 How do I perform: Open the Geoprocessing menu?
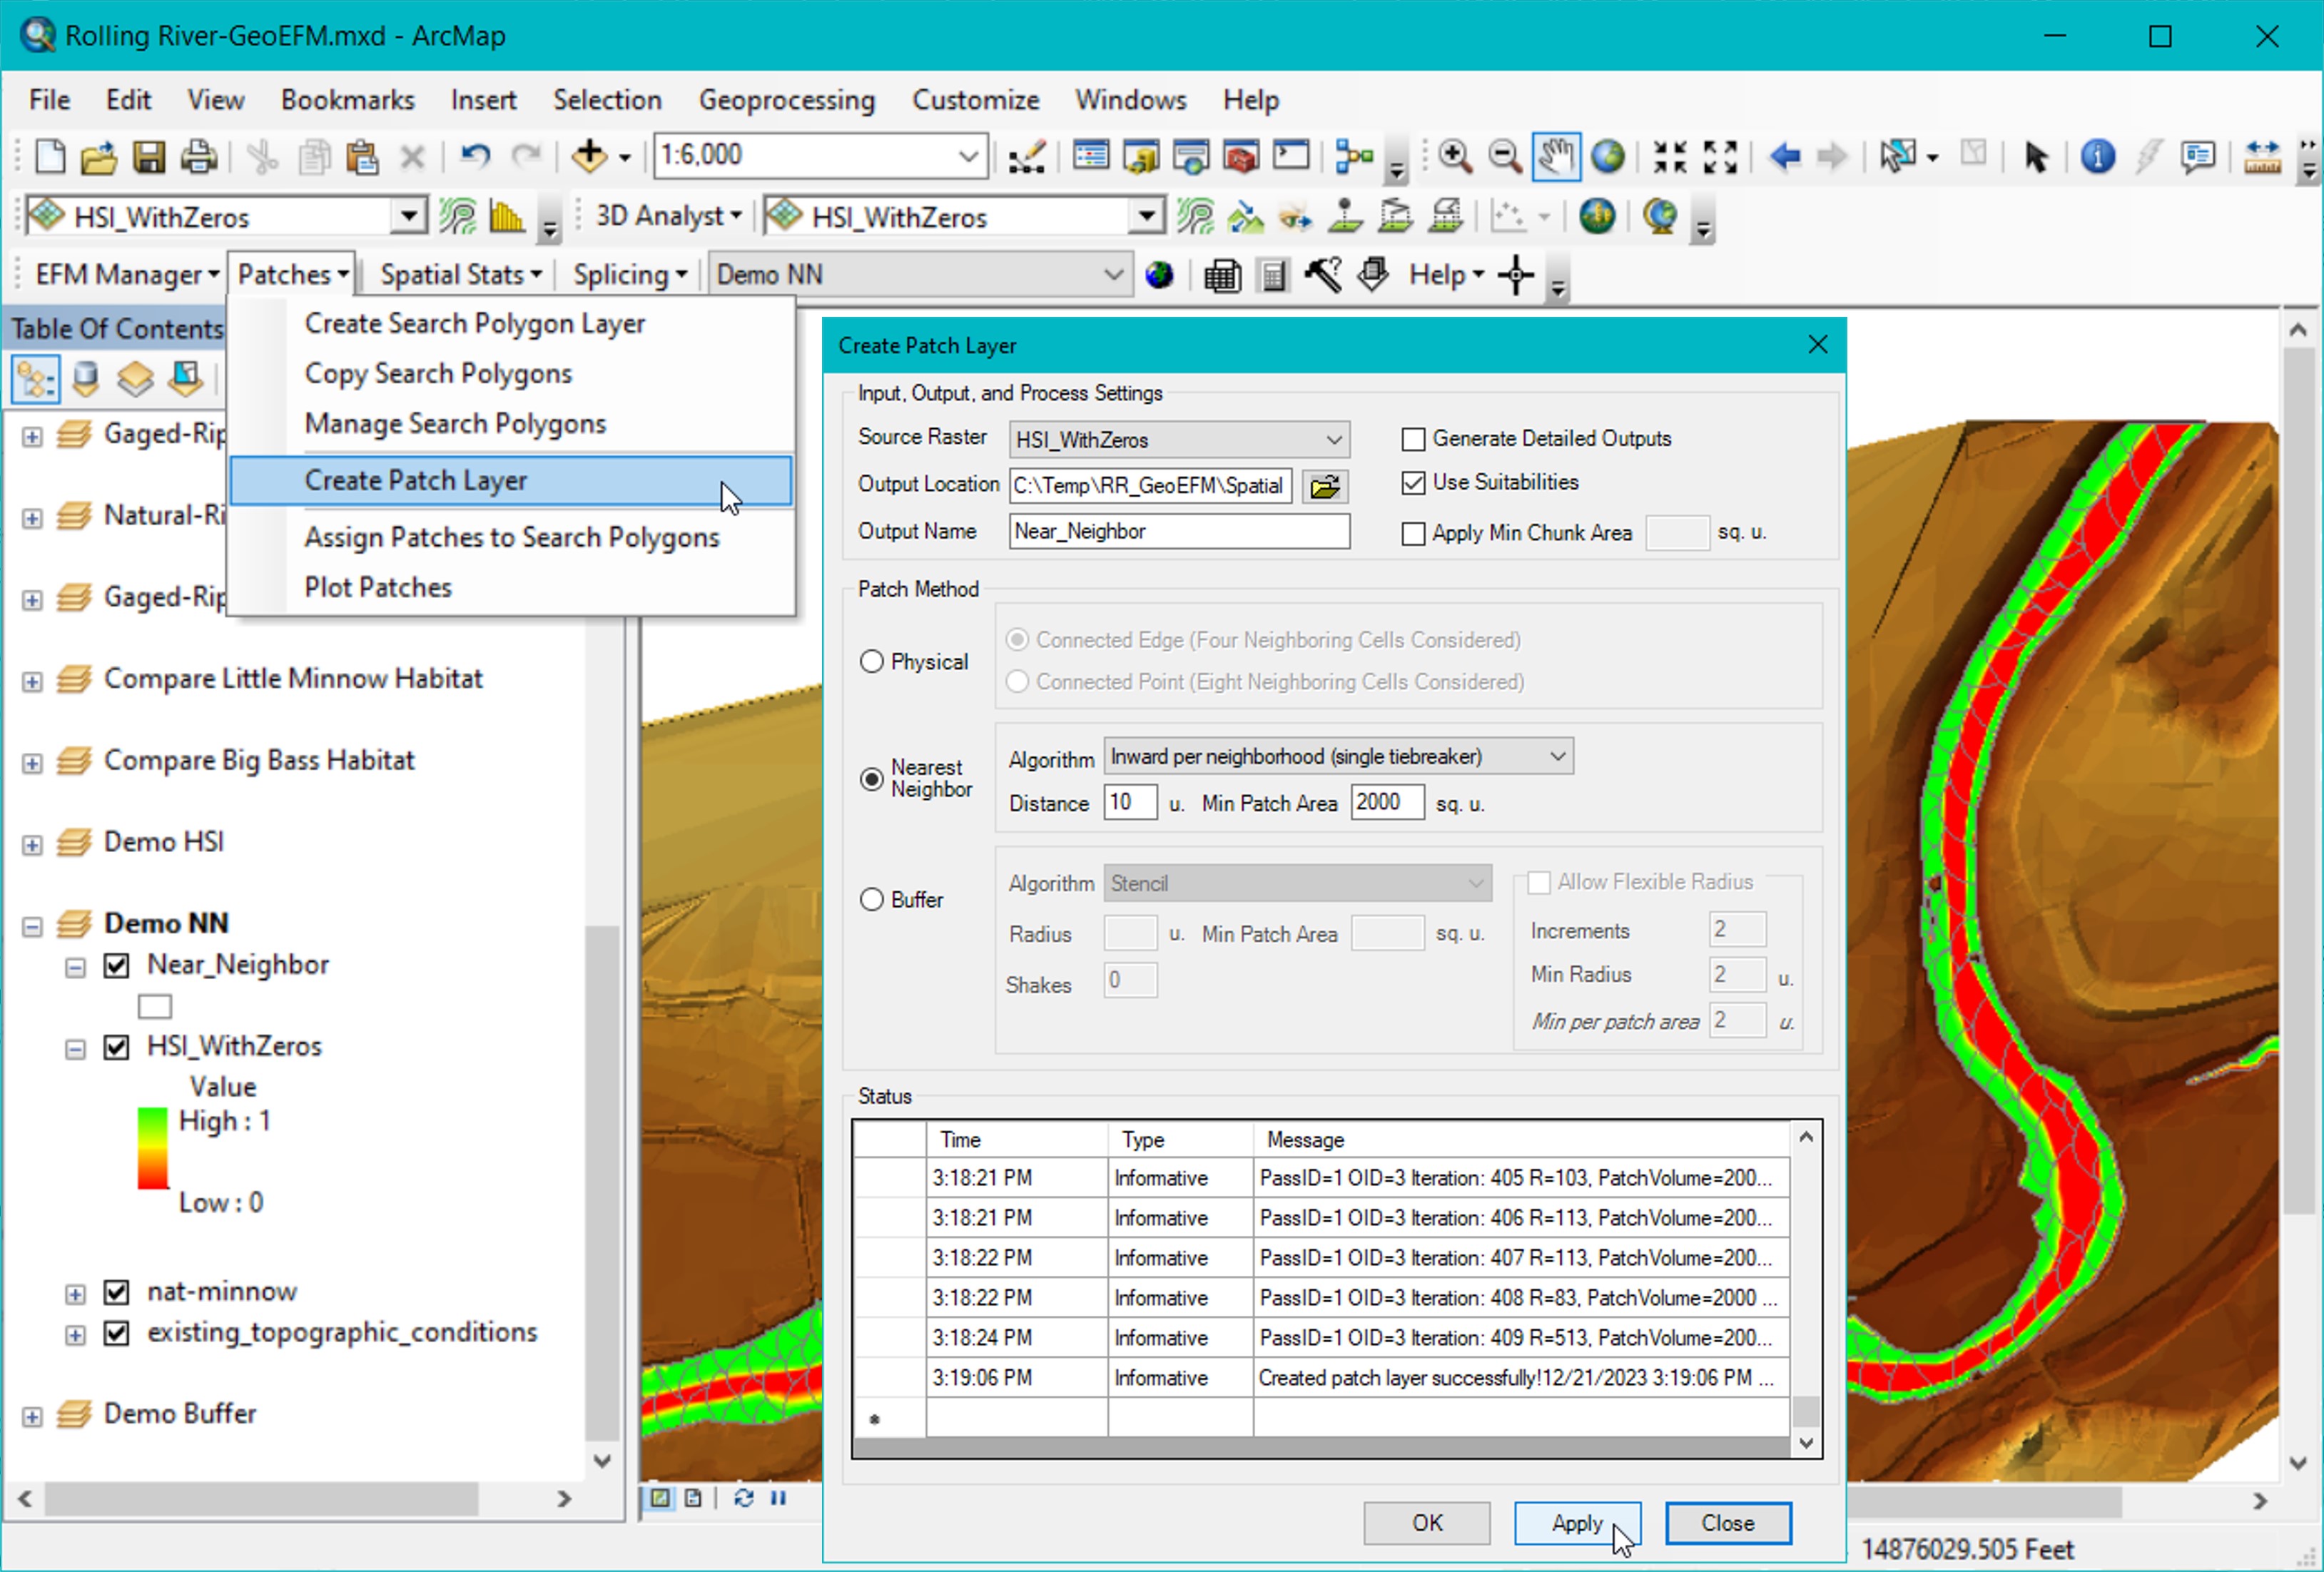tap(786, 100)
